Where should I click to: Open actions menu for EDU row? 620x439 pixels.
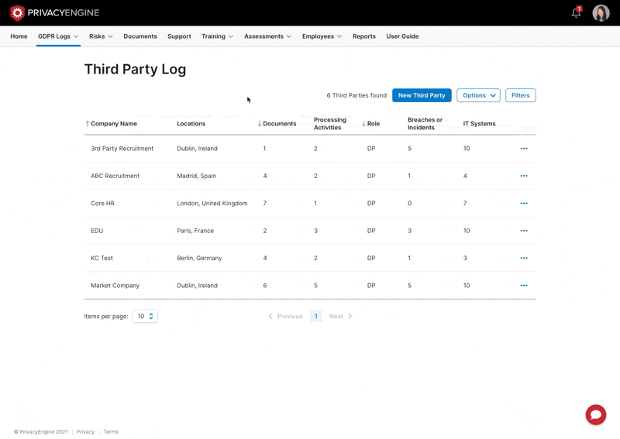[524, 231]
